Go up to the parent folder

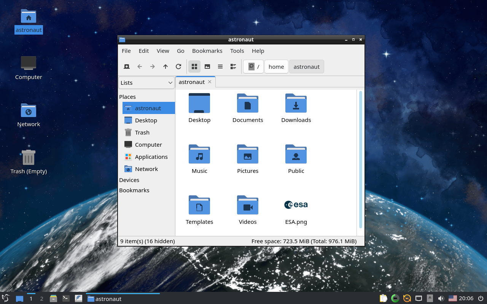coord(166,66)
